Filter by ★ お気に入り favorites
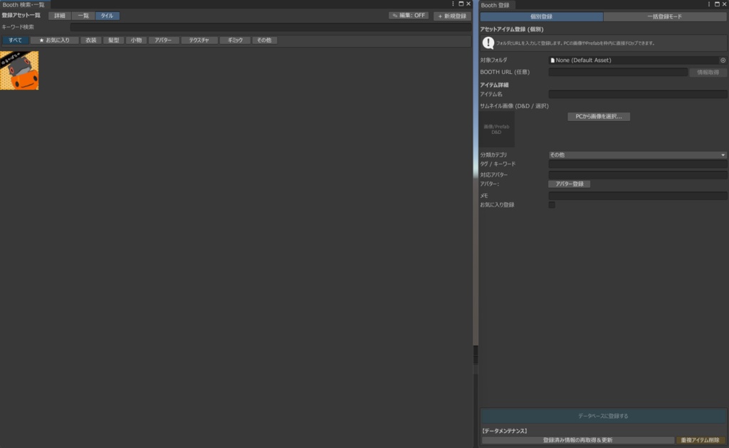 (x=54, y=41)
